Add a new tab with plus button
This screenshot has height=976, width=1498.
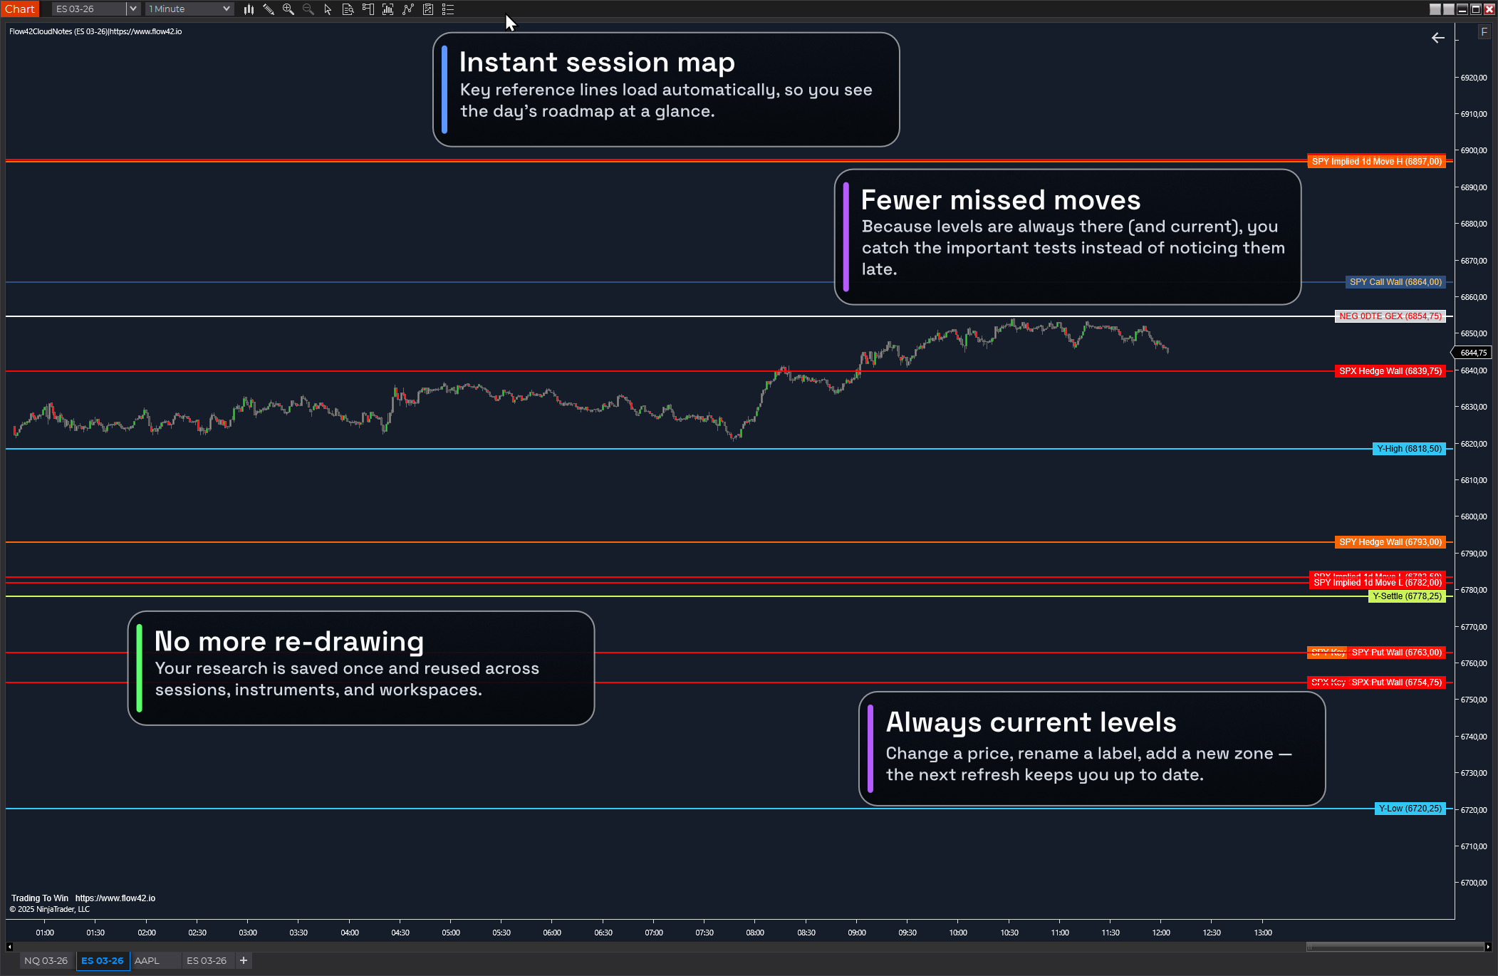click(x=244, y=960)
